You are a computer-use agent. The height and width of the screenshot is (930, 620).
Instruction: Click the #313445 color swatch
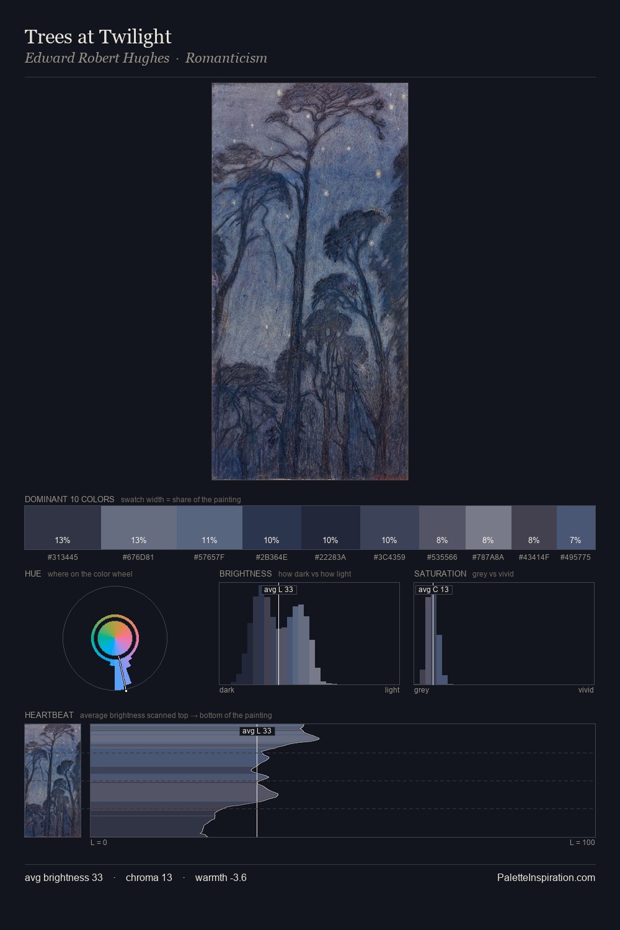pyautogui.click(x=63, y=528)
